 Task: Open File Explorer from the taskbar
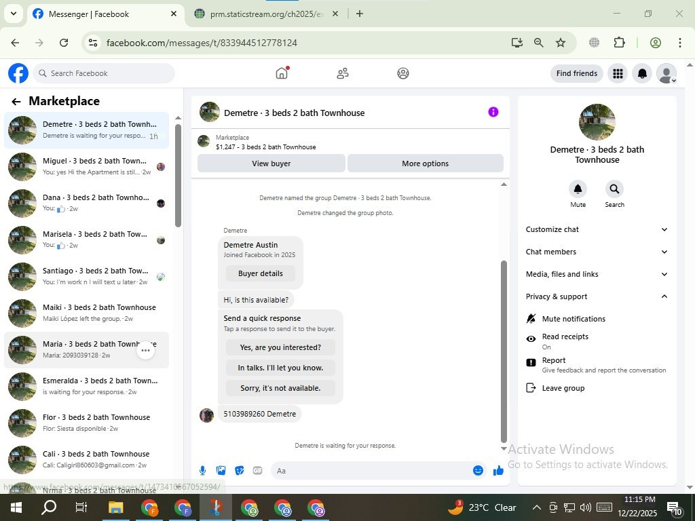click(116, 507)
